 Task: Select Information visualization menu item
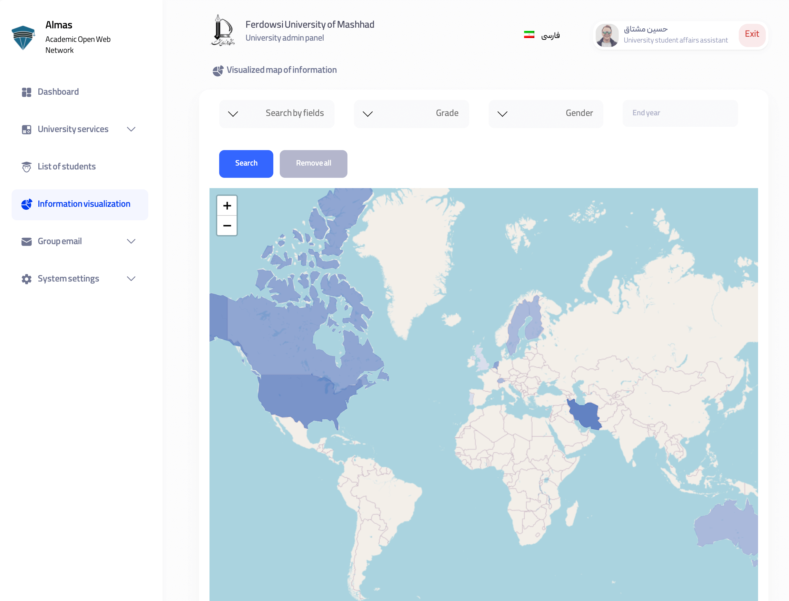tap(80, 205)
